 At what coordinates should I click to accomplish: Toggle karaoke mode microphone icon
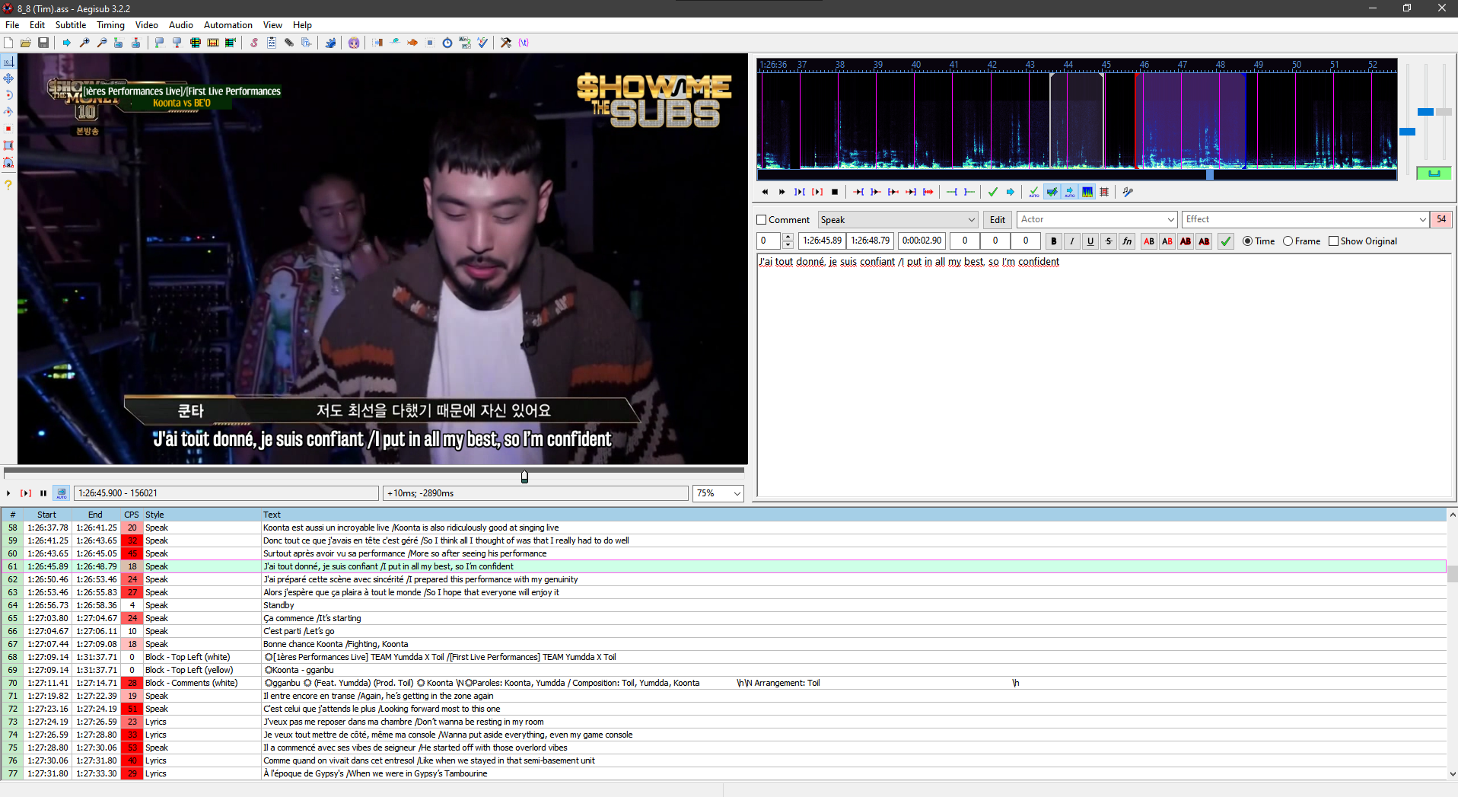point(1127,192)
